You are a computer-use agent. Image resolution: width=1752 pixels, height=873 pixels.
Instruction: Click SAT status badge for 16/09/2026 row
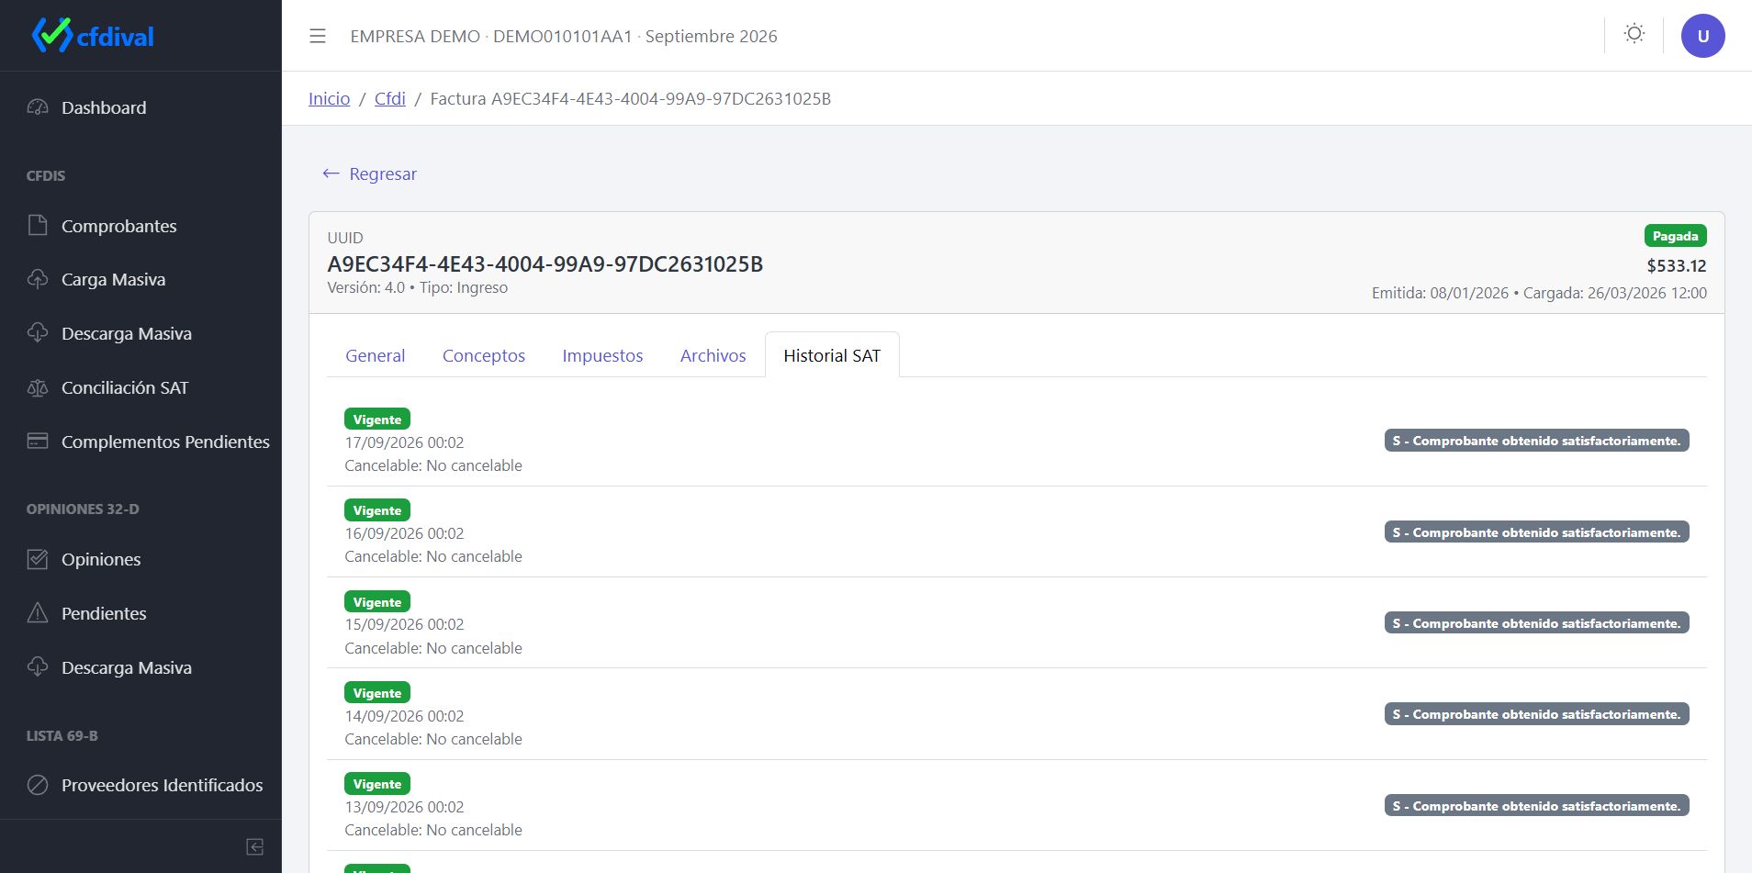tap(1536, 532)
